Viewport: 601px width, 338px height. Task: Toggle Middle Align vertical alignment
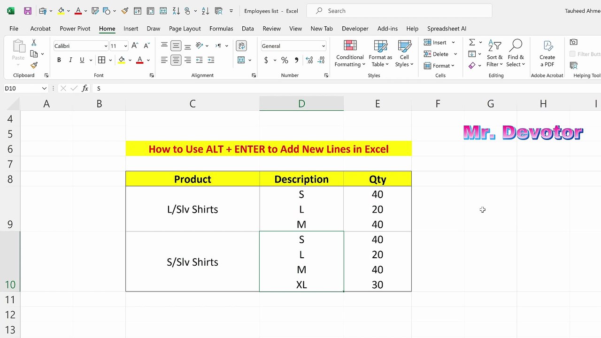coord(176,46)
